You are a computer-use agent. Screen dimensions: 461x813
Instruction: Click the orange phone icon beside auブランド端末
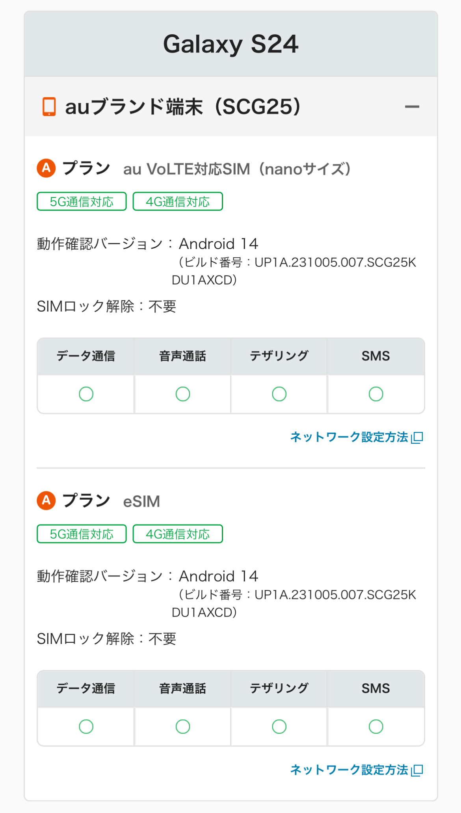[x=49, y=107]
